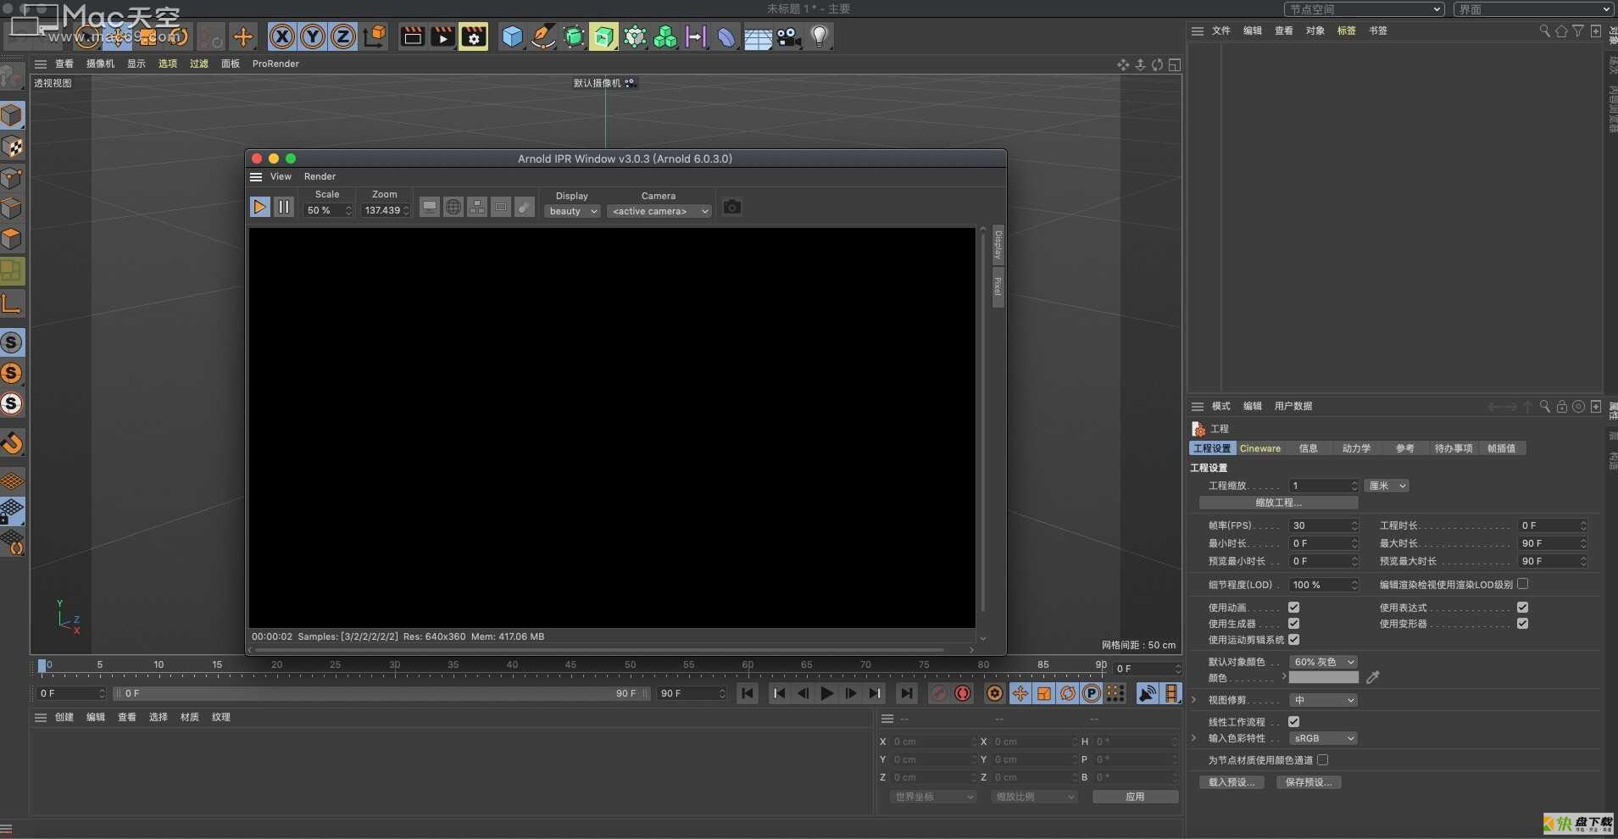This screenshot has width=1618, height=839.
Task: Enable 编辑渲染检视使用渲染LOD级别 checkbox
Action: click(x=1522, y=584)
